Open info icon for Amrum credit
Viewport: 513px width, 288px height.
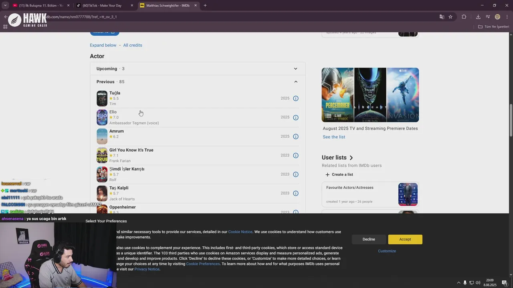(x=296, y=136)
